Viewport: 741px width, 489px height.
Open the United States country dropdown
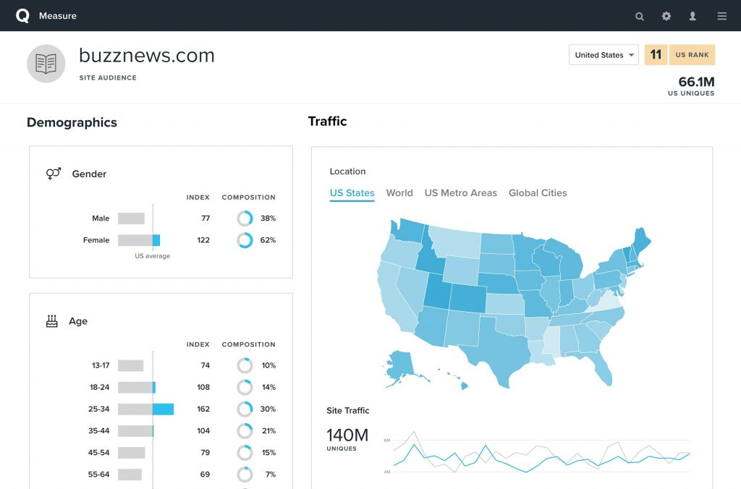(x=604, y=55)
